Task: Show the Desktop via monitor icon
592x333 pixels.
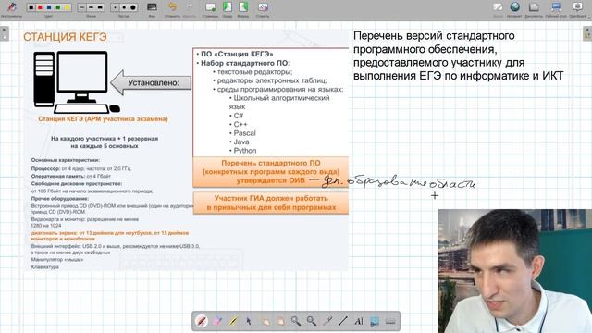Action: point(556,7)
